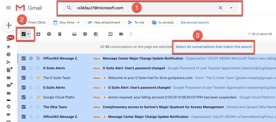Image resolution: width=276 pixels, height=122 pixels.
Task: Show search options dropdown arrow
Action: point(231,8)
